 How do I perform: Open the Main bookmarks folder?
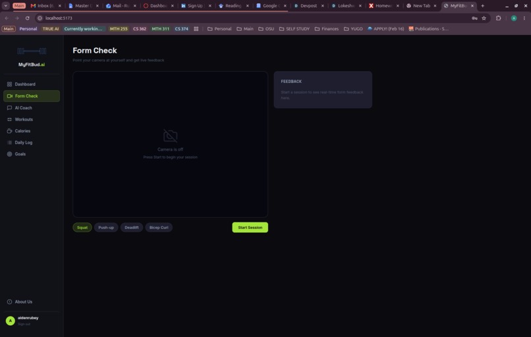click(245, 29)
